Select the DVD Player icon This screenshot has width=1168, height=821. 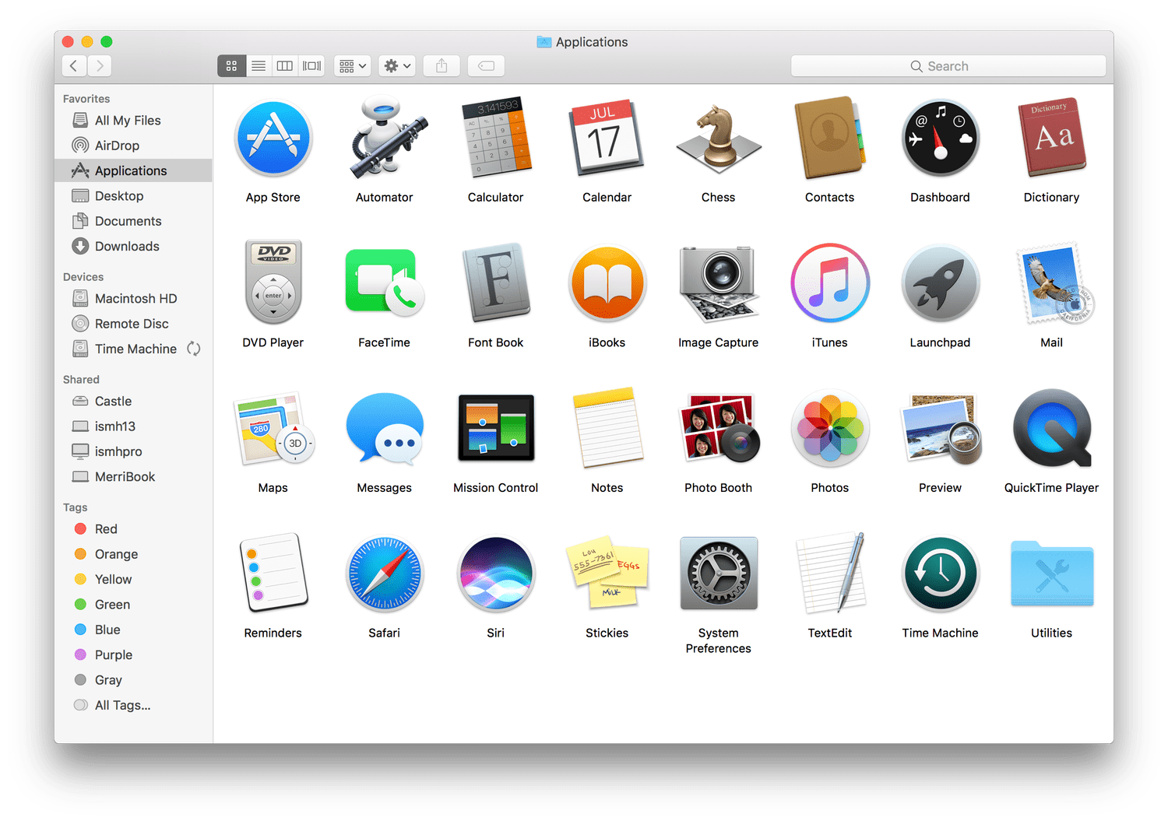(273, 282)
